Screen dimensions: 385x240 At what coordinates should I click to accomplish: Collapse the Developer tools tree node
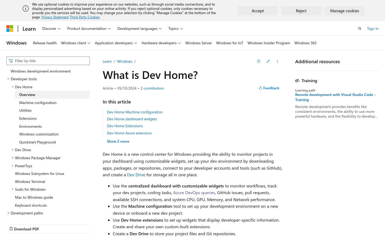pos(8,79)
